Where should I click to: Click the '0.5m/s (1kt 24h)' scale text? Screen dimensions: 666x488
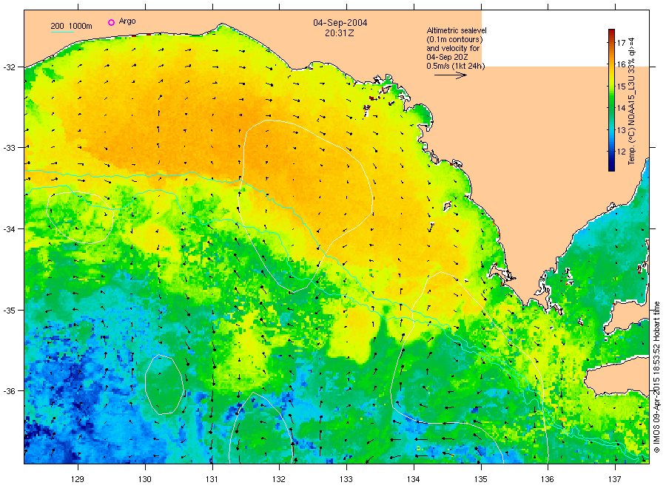tap(456, 66)
